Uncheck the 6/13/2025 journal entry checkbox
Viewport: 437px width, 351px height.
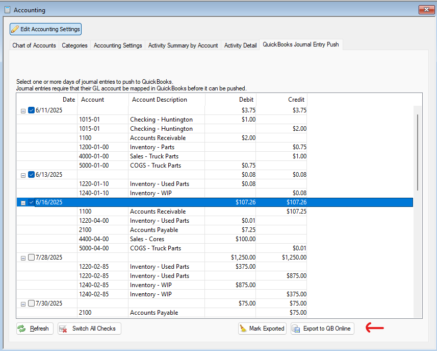[x=32, y=175]
